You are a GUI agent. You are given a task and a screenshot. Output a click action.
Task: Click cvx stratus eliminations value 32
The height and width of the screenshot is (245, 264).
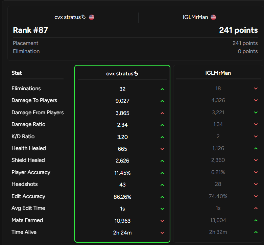click(x=122, y=89)
